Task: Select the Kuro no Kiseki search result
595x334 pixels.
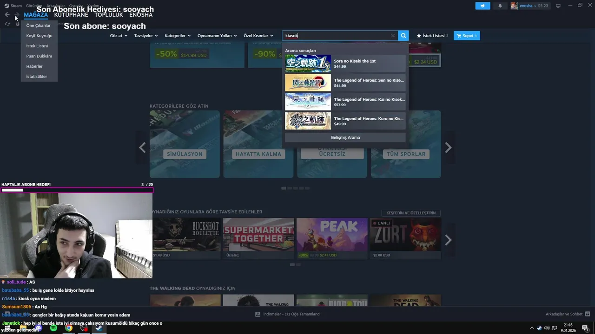Action: click(x=345, y=121)
